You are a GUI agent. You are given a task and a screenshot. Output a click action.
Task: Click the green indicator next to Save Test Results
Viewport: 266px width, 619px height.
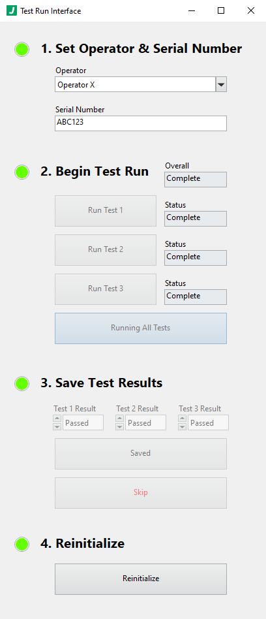[x=22, y=383]
